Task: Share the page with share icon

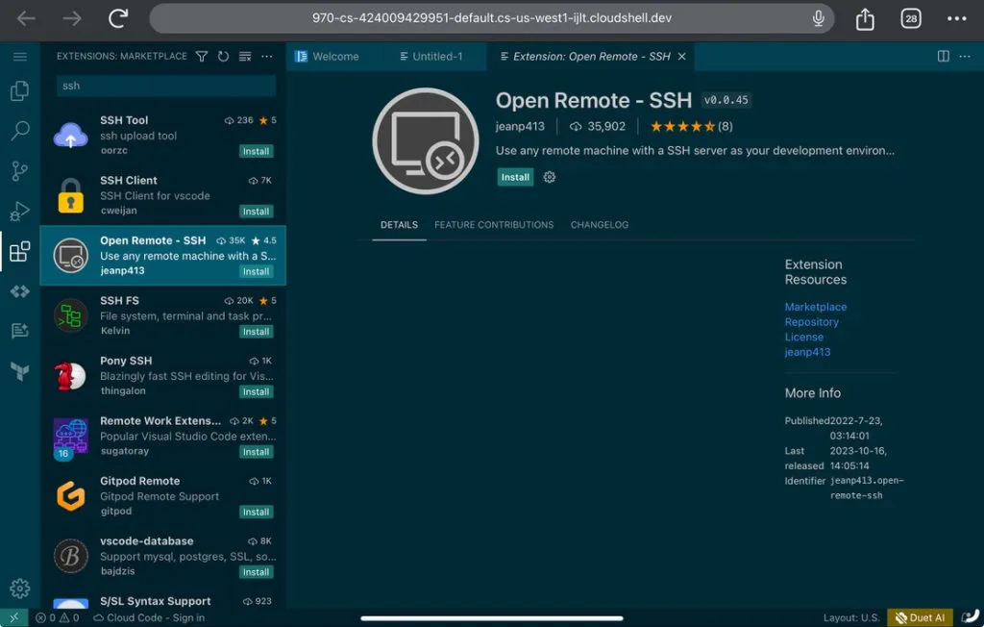Action: coord(865,18)
